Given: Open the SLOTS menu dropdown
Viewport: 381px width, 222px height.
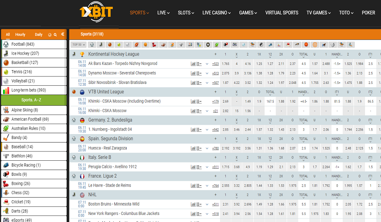Looking at the screenshot, I should pyautogui.click(x=186, y=12).
